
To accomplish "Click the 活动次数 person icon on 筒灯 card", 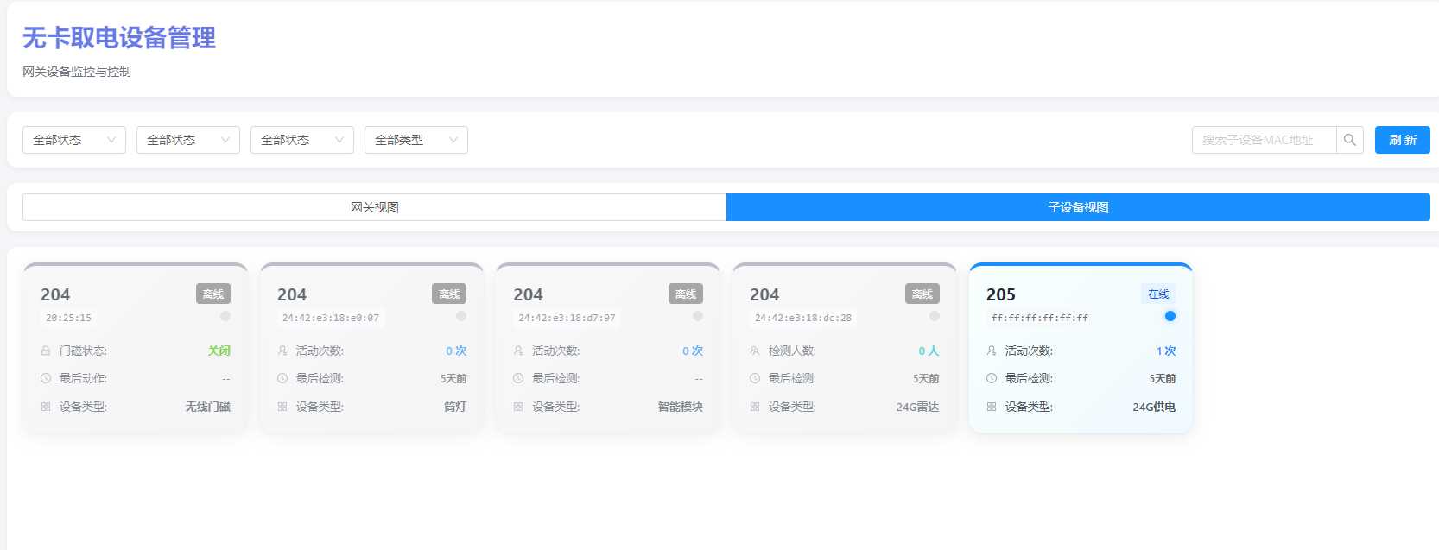I will coord(282,351).
